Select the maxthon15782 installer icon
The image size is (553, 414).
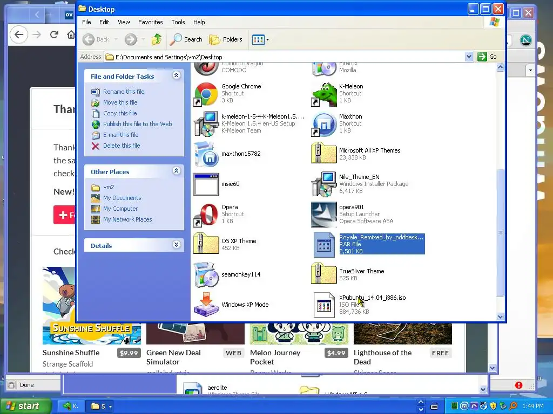pyautogui.click(x=206, y=154)
